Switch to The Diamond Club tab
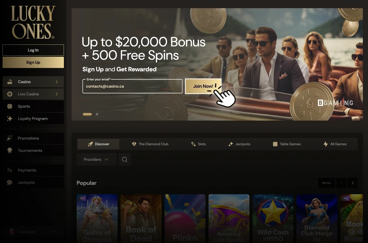 point(150,144)
